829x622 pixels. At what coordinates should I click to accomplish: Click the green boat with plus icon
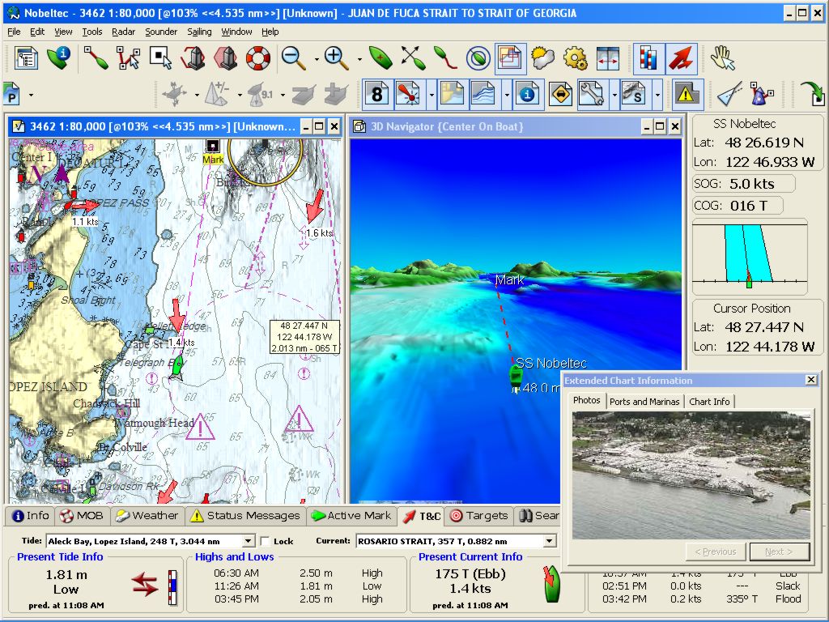coord(380,58)
